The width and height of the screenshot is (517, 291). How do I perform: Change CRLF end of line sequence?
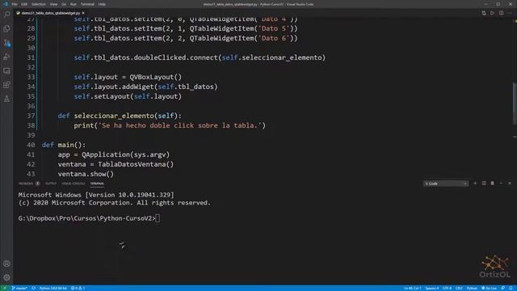click(459, 288)
